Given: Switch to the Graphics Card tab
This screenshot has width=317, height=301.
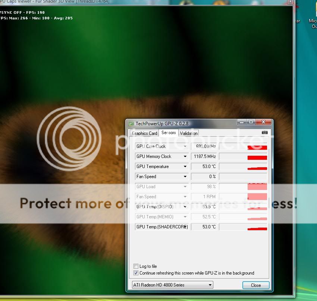Looking at the screenshot, I should (x=144, y=133).
